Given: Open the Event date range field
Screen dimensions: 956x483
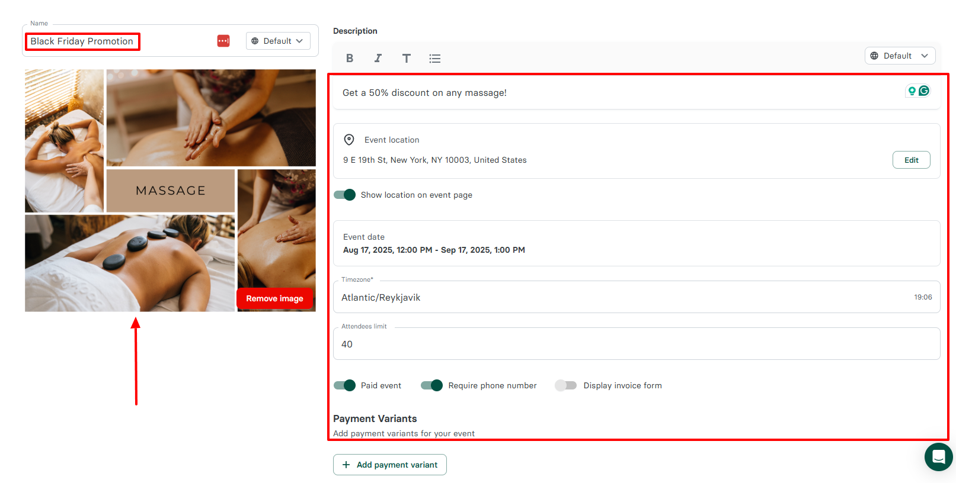Looking at the screenshot, I should click(637, 243).
